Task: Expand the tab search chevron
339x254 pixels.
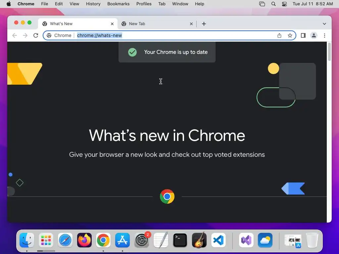Action: (x=324, y=24)
